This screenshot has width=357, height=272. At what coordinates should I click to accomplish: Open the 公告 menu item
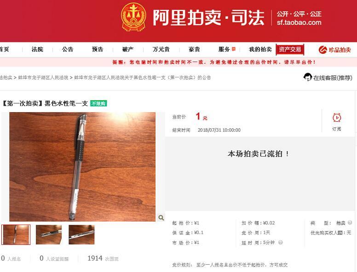(x=68, y=49)
